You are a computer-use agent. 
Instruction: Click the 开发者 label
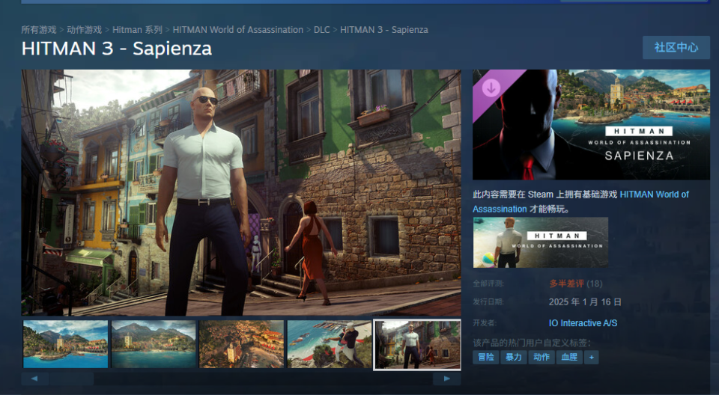coord(485,323)
